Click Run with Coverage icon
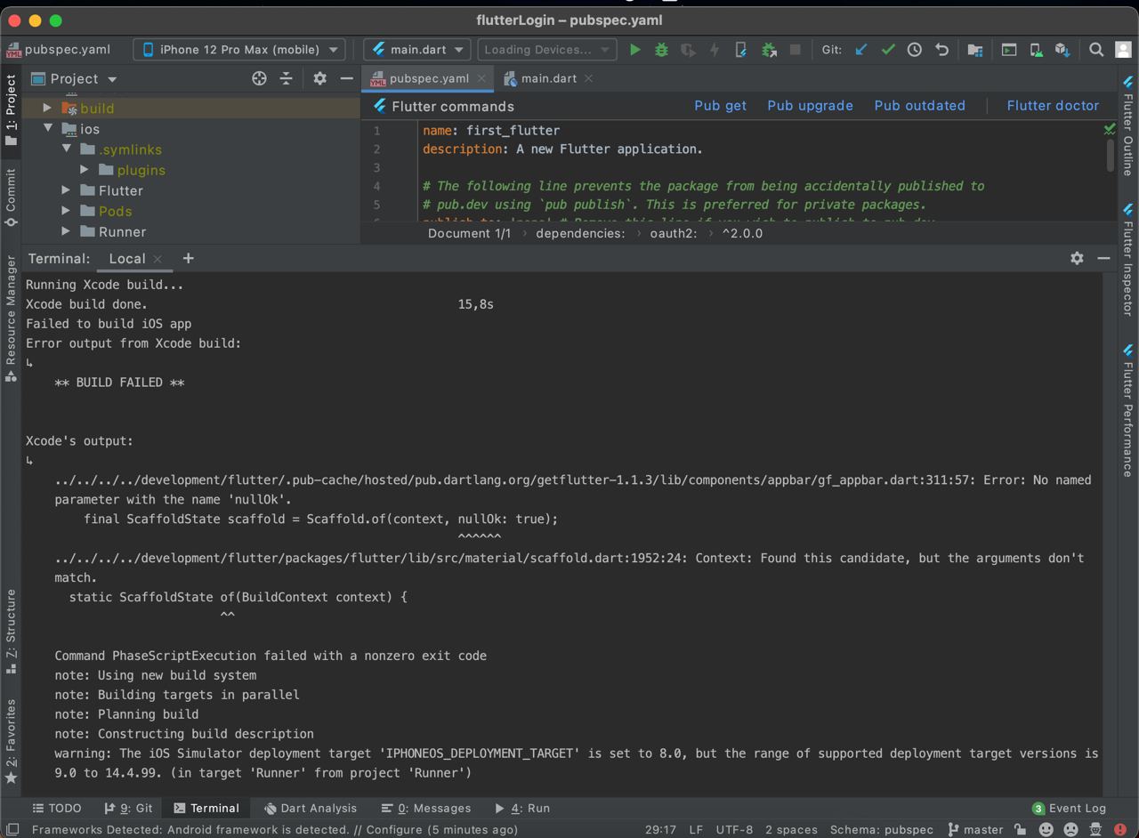Viewport: 1139px width, 838px height. pos(688,50)
